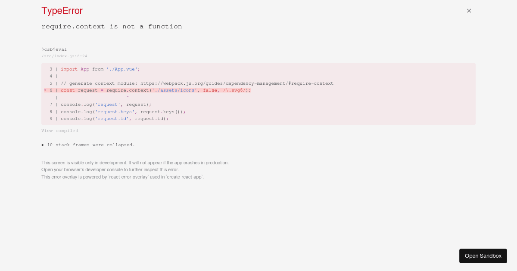Viewport: 517px width, 271px height.
Task: Click the 'request.id' console log on line 9
Action: [x=112, y=119]
